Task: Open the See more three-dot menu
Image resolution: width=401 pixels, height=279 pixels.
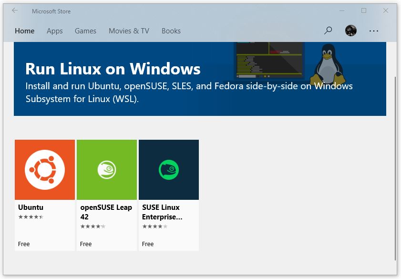Action: [374, 31]
